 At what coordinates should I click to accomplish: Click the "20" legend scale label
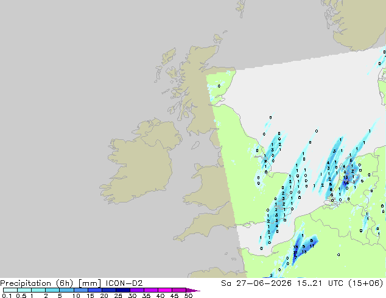[104, 296]
